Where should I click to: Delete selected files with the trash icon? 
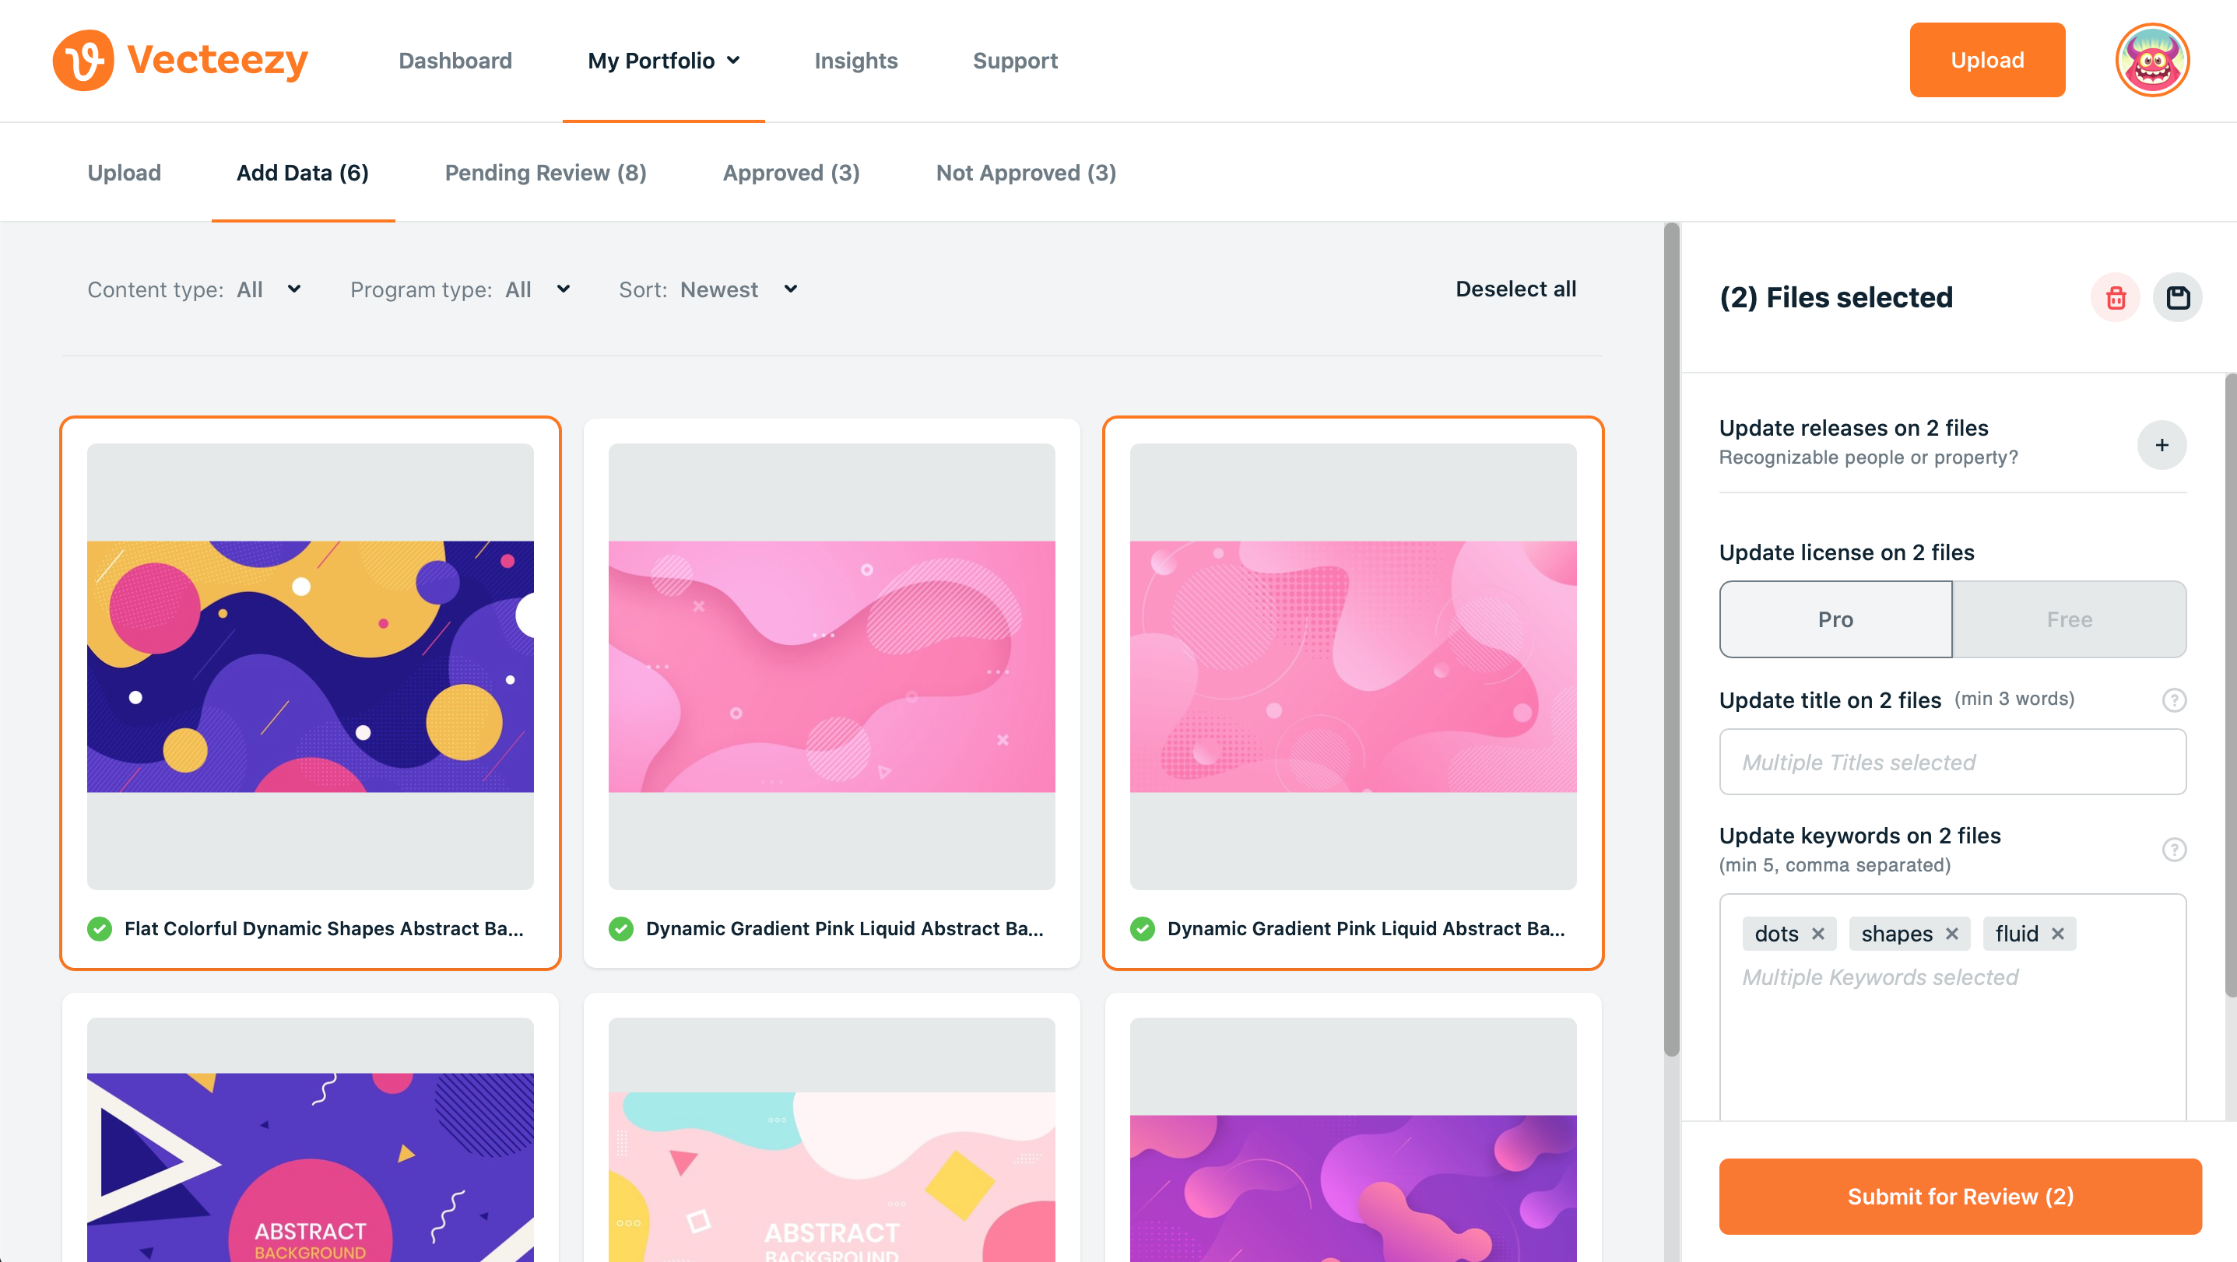point(2116,298)
